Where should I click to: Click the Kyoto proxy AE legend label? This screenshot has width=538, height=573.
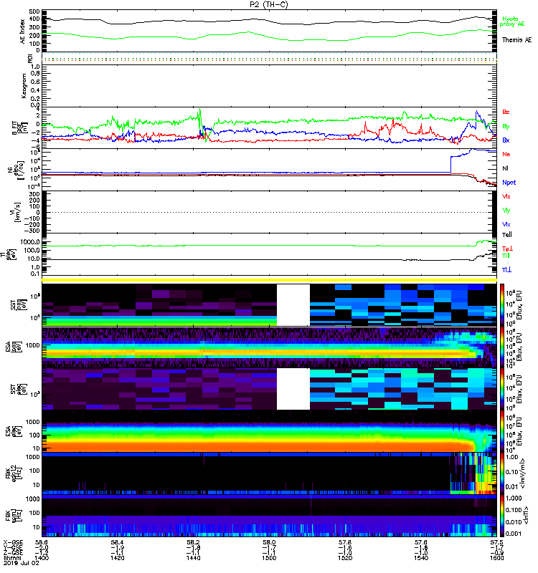512,21
